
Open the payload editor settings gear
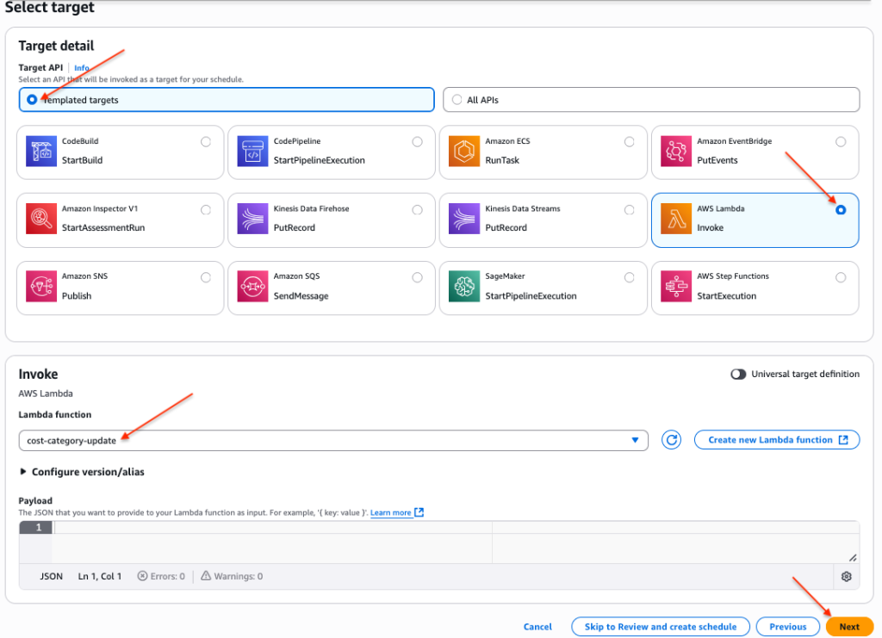coord(846,576)
